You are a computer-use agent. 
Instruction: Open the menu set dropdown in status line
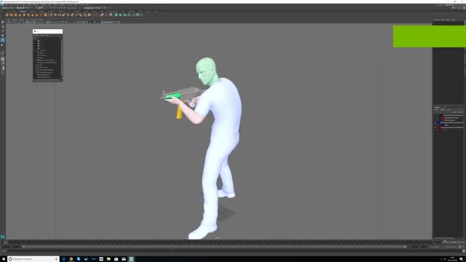[x=7, y=8]
